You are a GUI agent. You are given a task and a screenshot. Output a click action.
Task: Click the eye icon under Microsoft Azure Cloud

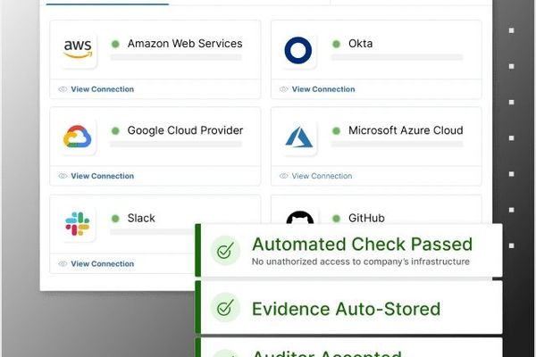click(x=284, y=176)
